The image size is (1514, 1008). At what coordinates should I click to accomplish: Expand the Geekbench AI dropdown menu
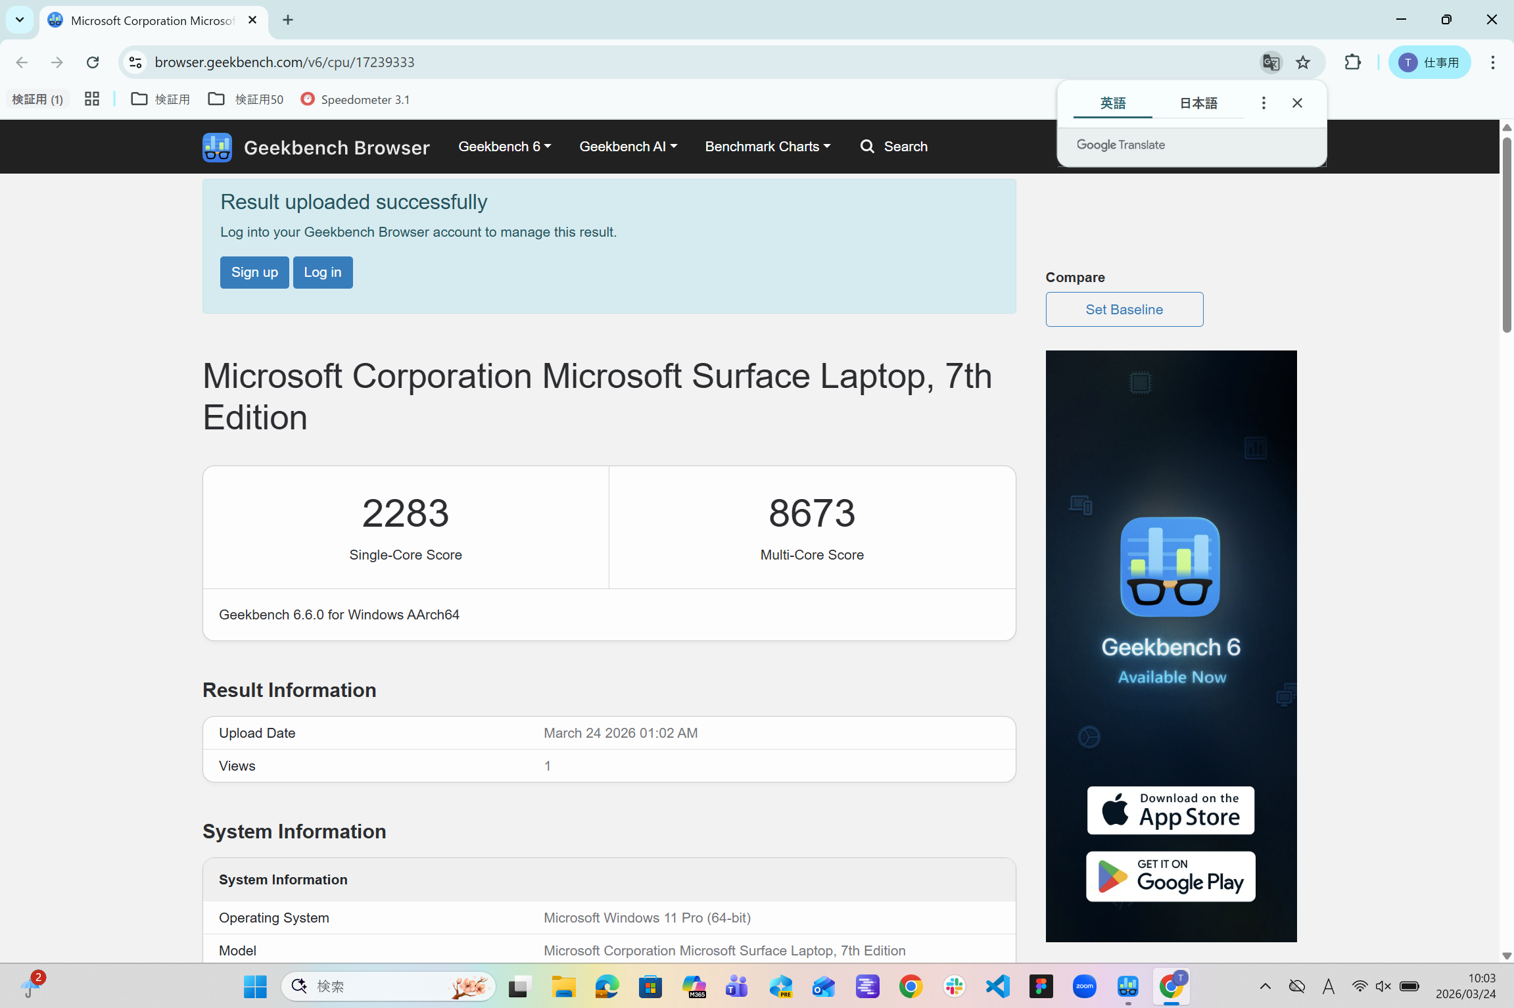point(628,147)
